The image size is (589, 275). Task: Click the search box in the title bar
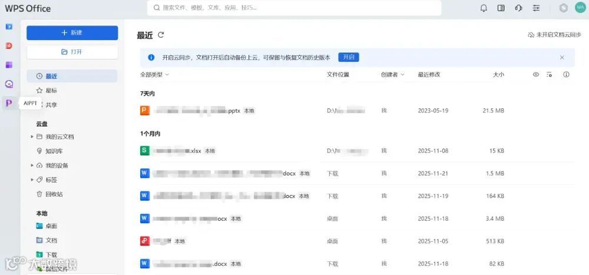click(294, 8)
